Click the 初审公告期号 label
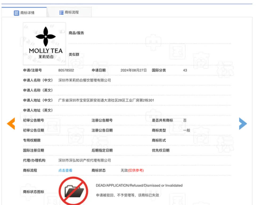This screenshot has width=258, height=205. coord(34,120)
